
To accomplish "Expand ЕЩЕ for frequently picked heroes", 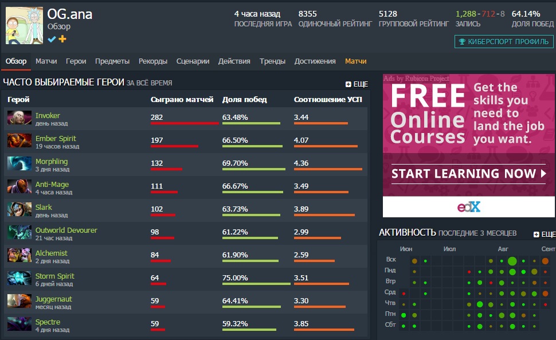I will [x=357, y=84].
